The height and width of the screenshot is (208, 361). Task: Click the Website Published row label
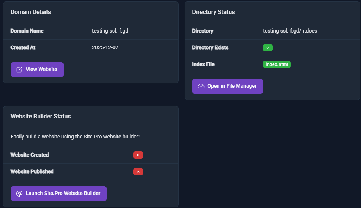pos(32,172)
